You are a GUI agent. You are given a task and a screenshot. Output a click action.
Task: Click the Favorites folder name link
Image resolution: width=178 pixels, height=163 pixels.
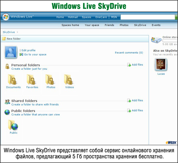[x=32, y=87]
